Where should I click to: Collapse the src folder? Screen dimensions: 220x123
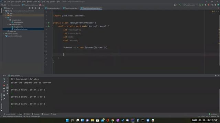coord(6,18)
